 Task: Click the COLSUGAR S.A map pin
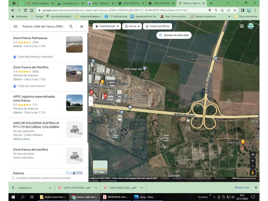tap(122, 112)
